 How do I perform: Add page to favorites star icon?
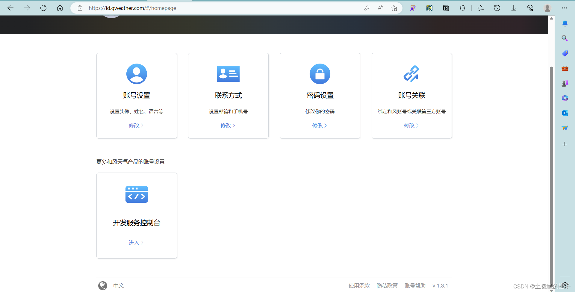394,8
